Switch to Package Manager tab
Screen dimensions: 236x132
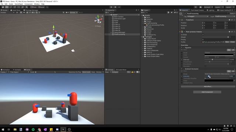point(31,10)
